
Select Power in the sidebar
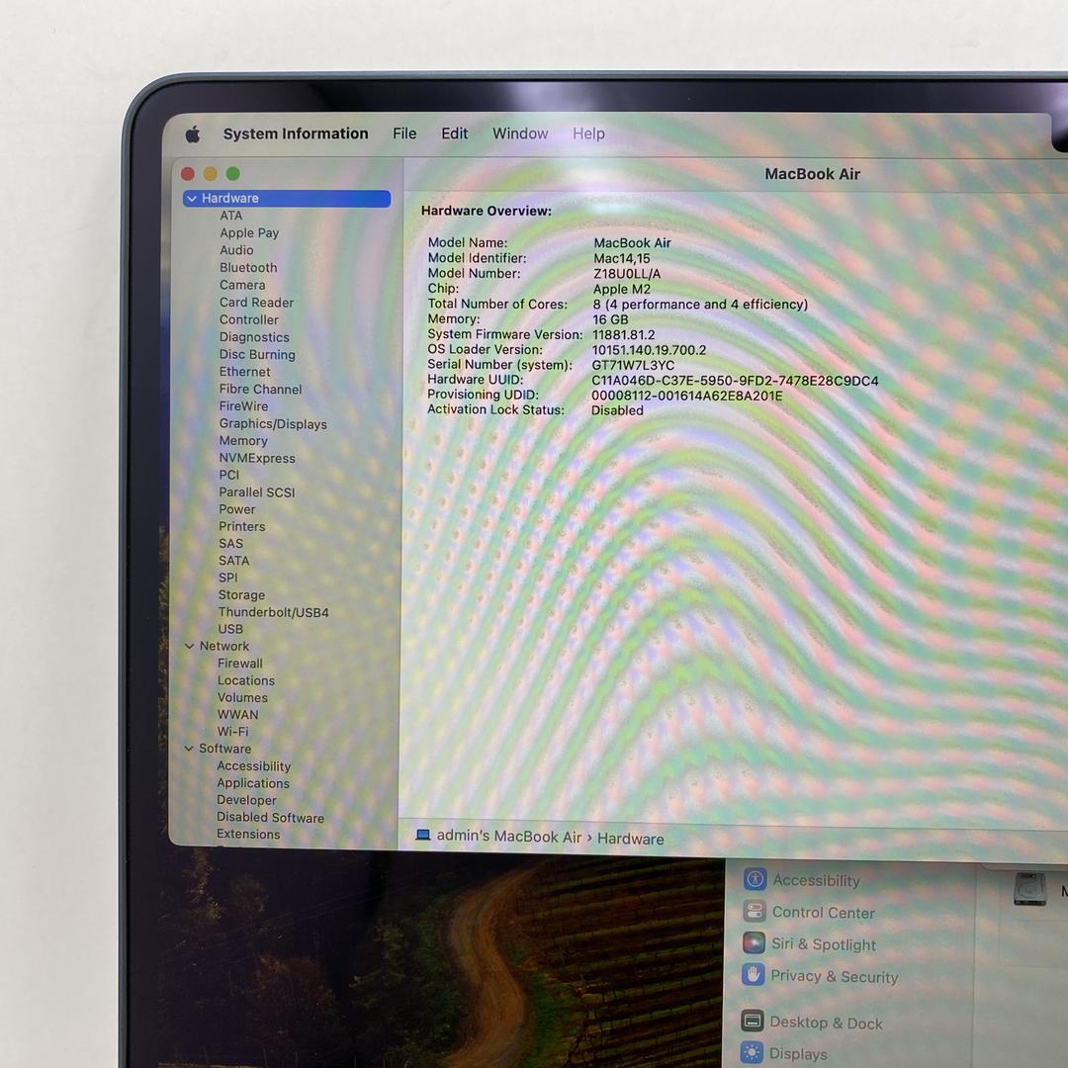236,509
